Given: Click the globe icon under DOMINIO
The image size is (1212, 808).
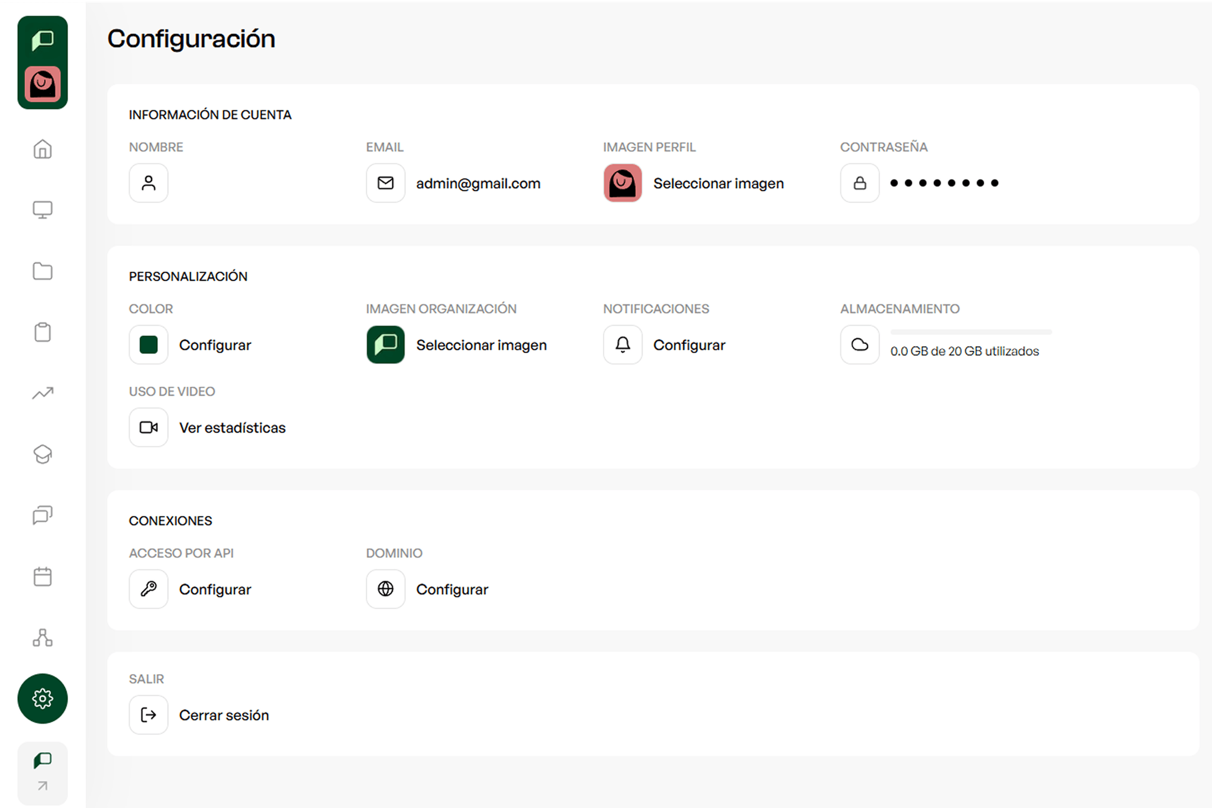Looking at the screenshot, I should point(385,589).
